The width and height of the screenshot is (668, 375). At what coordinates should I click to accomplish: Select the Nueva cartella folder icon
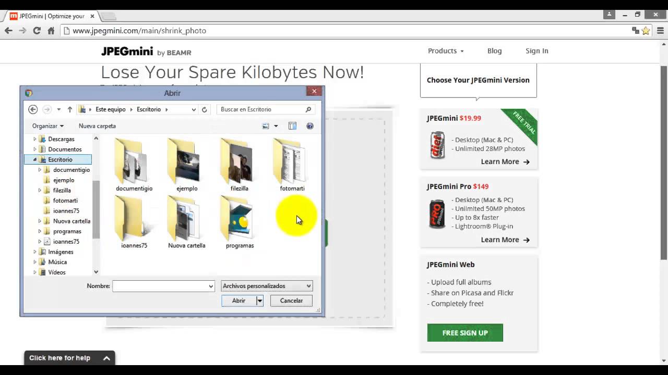pos(187,218)
